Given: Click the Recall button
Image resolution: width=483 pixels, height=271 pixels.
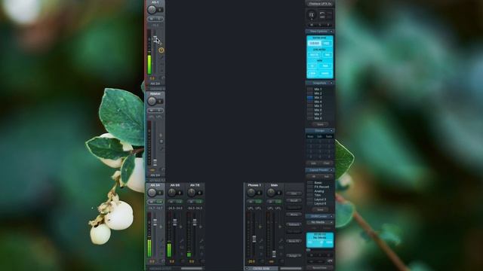Looking at the screenshot, I should [294, 201].
